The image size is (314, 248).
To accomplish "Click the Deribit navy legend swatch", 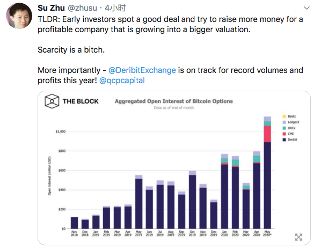I will point(284,140).
